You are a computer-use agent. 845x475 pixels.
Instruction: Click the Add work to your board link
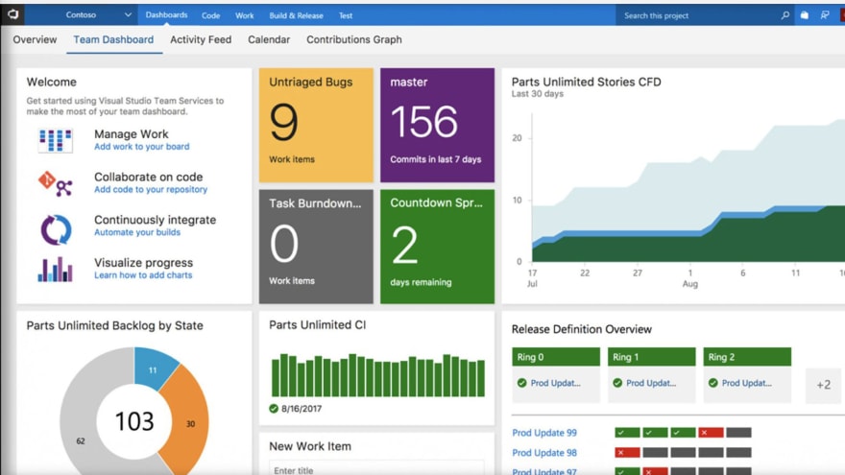pos(142,147)
